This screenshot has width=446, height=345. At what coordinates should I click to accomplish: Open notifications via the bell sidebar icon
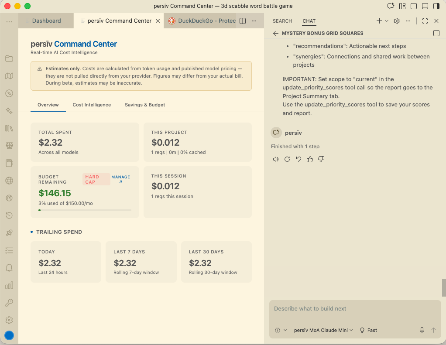point(9,267)
